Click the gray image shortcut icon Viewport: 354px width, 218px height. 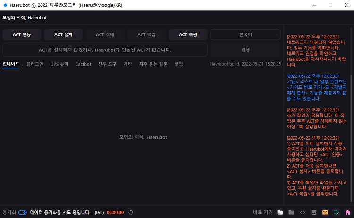[x=314, y=212]
